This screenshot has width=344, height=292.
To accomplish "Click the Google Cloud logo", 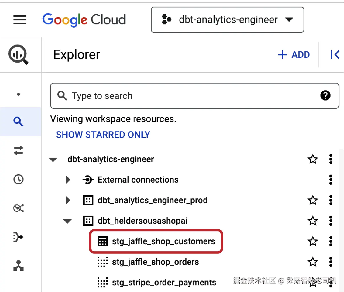I will tap(84, 20).
